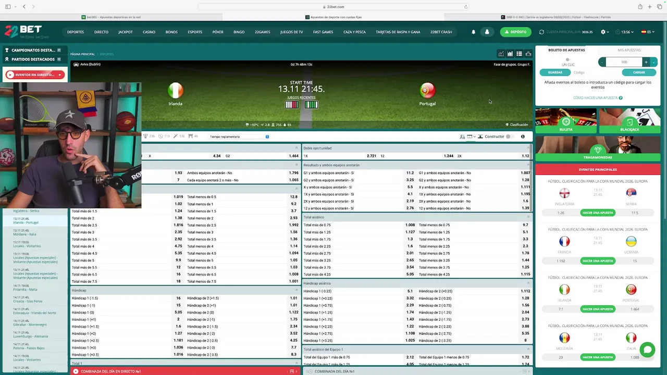Open the Deportes menu

coord(76,32)
